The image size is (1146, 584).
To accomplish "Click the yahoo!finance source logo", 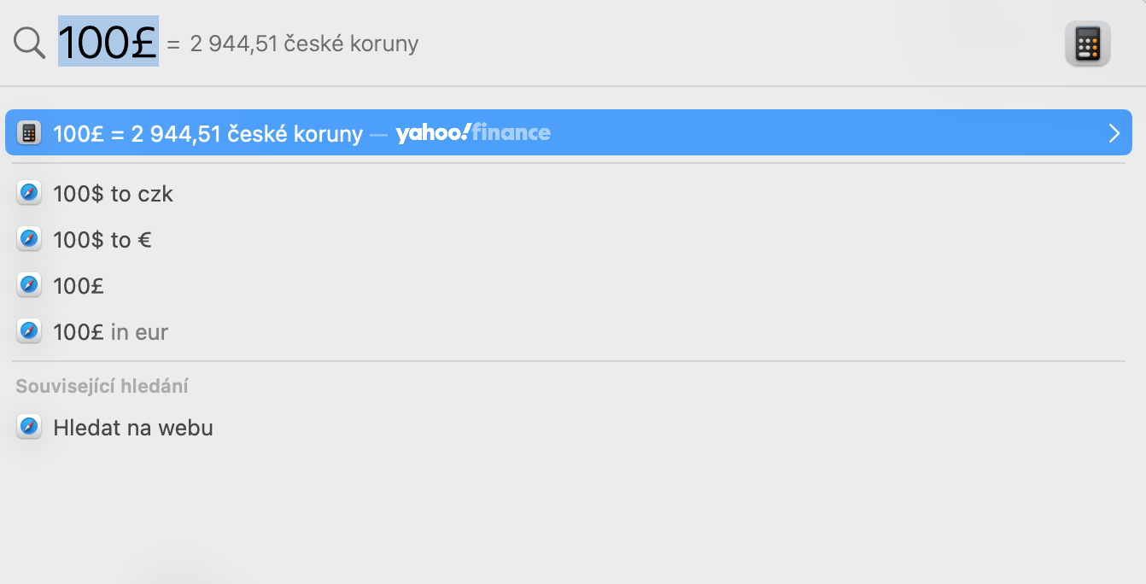I will (473, 133).
